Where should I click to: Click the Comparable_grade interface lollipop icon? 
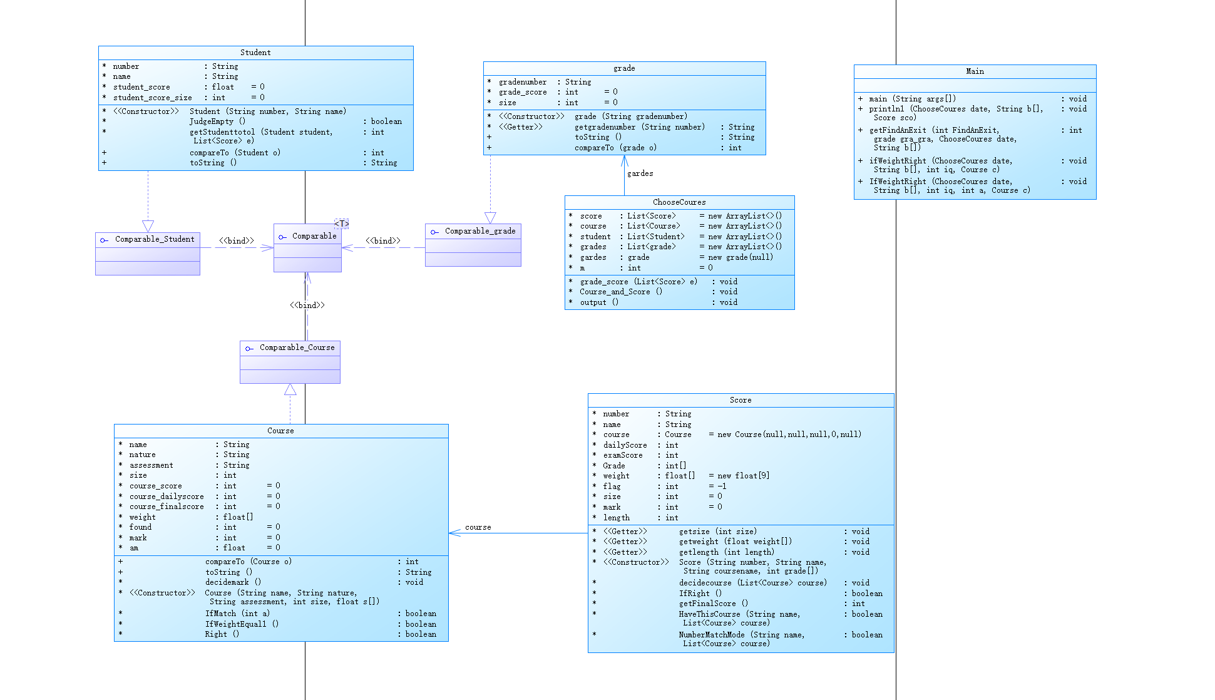pyautogui.click(x=434, y=232)
